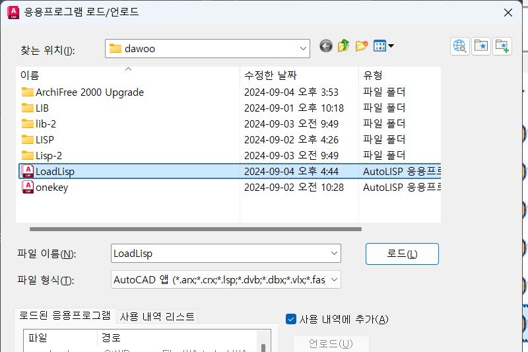
Task: Select the Lisp-2 folder icon
Action: coord(28,155)
